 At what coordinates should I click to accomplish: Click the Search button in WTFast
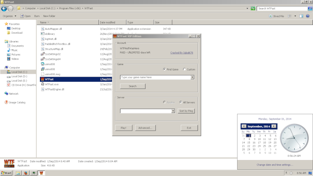pyautogui.click(x=133, y=86)
